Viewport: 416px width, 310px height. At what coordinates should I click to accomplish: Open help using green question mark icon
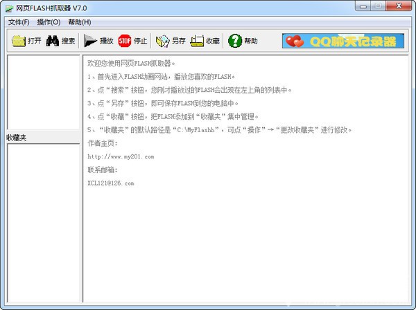click(x=243, y=41)
